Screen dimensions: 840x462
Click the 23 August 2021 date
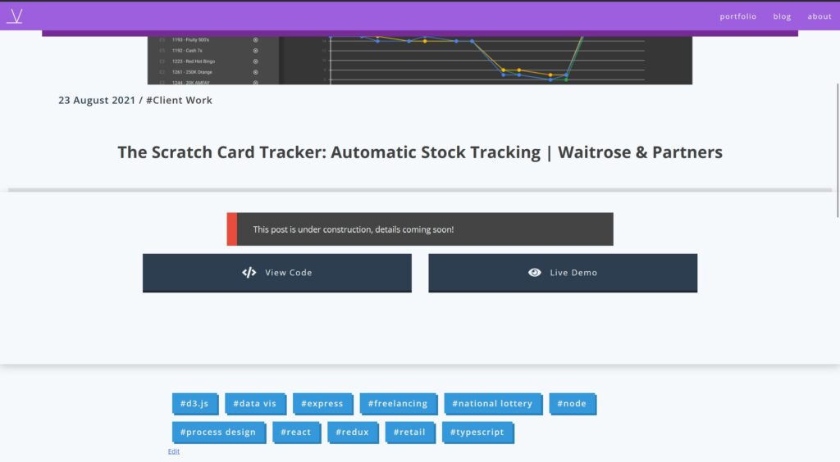97,100
